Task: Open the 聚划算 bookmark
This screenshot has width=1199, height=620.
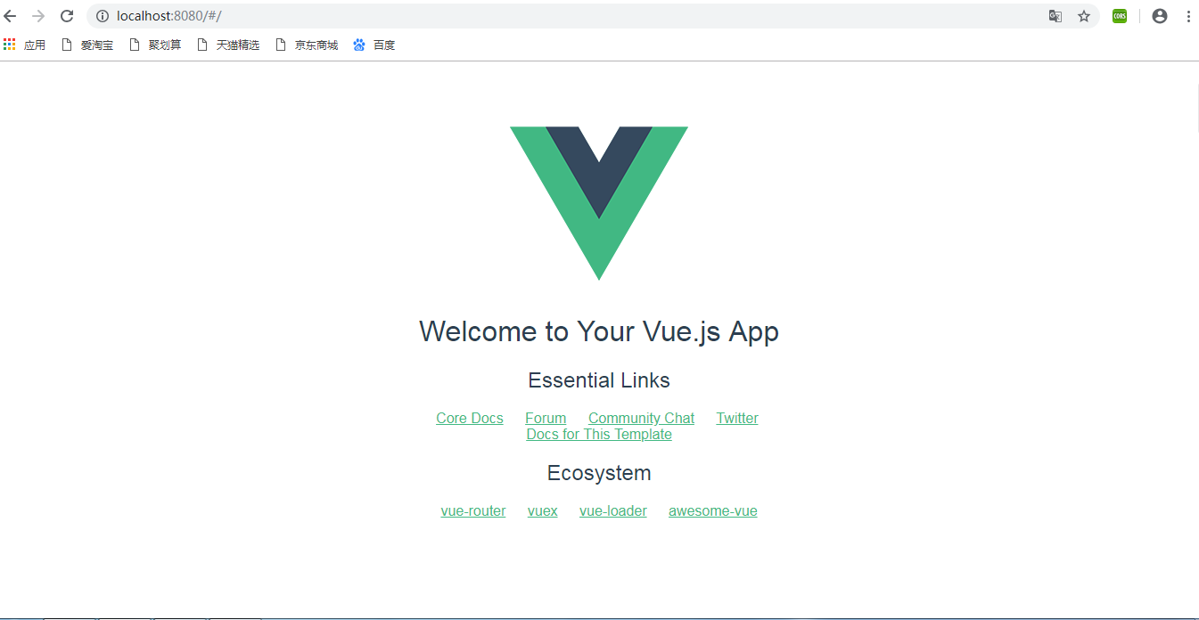Action: point(155,45)
